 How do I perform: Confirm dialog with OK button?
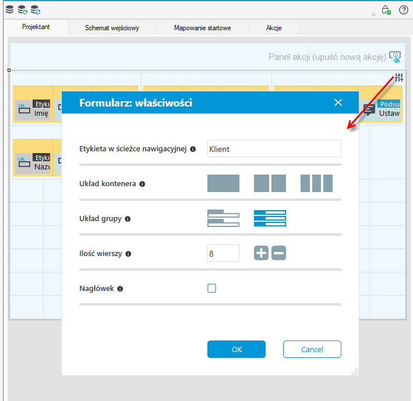[236, 349]
